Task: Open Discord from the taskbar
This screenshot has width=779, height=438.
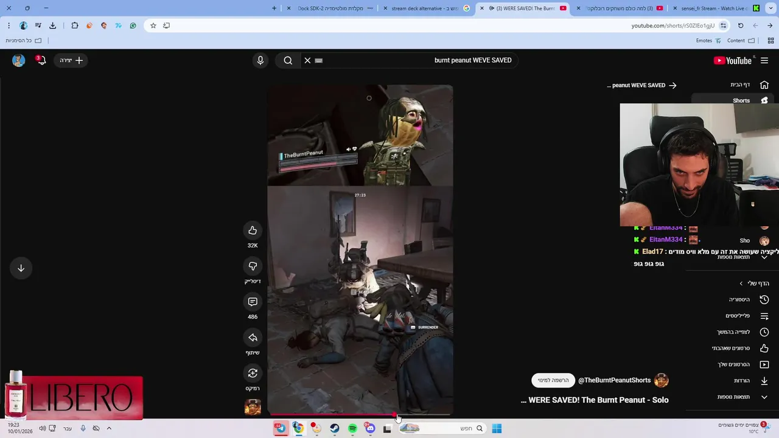Action: [370, 428]
